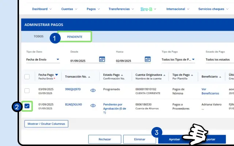Select account number 0000019910102

[146, 89]
